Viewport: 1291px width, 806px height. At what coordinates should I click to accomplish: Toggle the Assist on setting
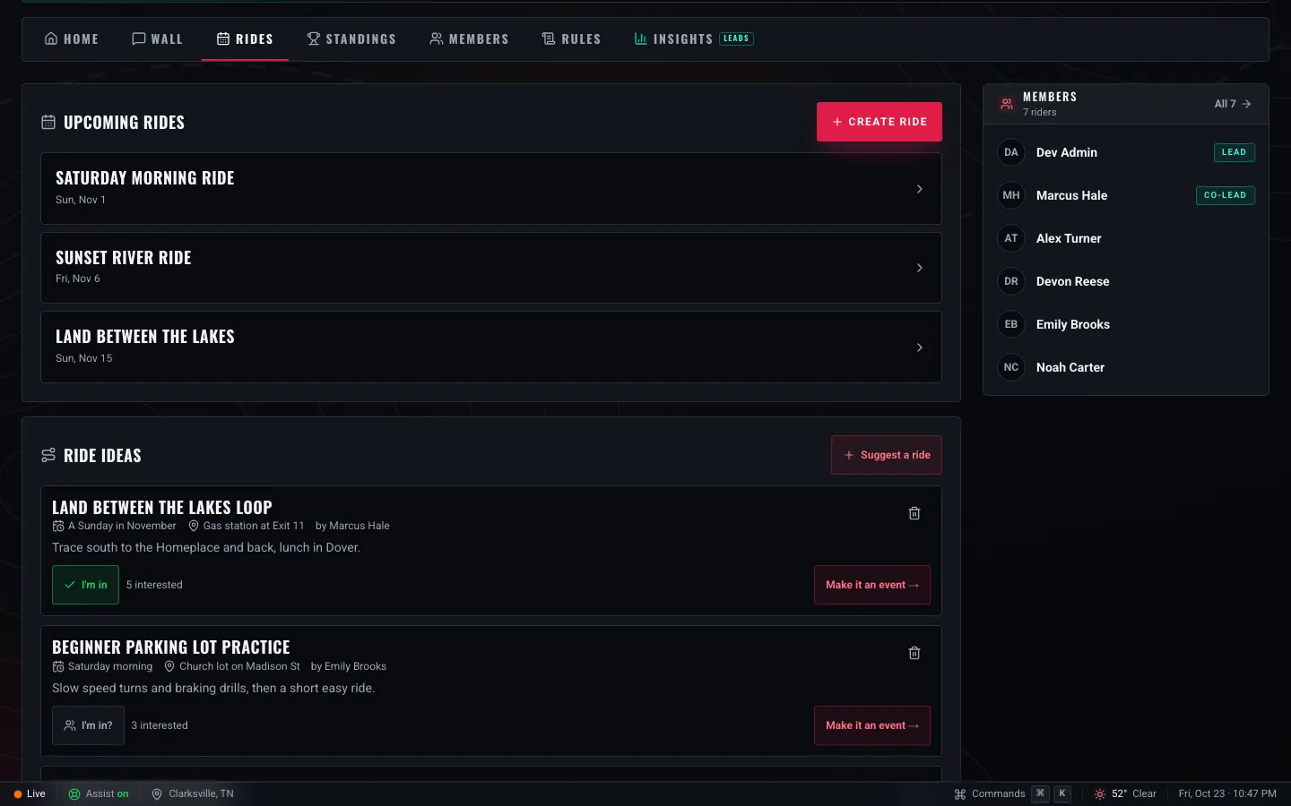point(99,794)
